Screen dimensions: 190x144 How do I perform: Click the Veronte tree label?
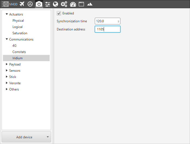pos(15,83)
